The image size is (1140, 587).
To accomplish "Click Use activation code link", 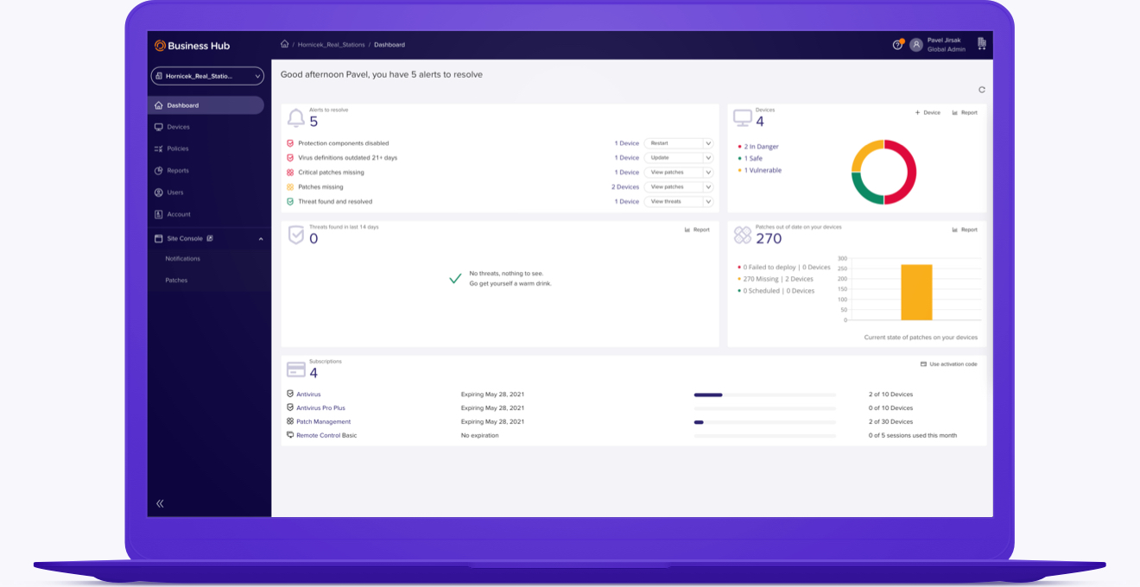I will [948, 364].
